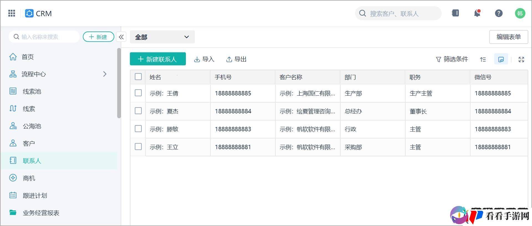Image resolution: width=532 pixels, height=226 pixels.
Task: Click the + 新建 button in sidebar
Action: (x=98, y=37)
